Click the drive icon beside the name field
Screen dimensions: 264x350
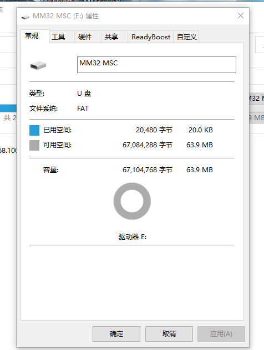[38, 65]
